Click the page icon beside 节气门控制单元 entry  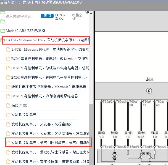tap(8, 143)
